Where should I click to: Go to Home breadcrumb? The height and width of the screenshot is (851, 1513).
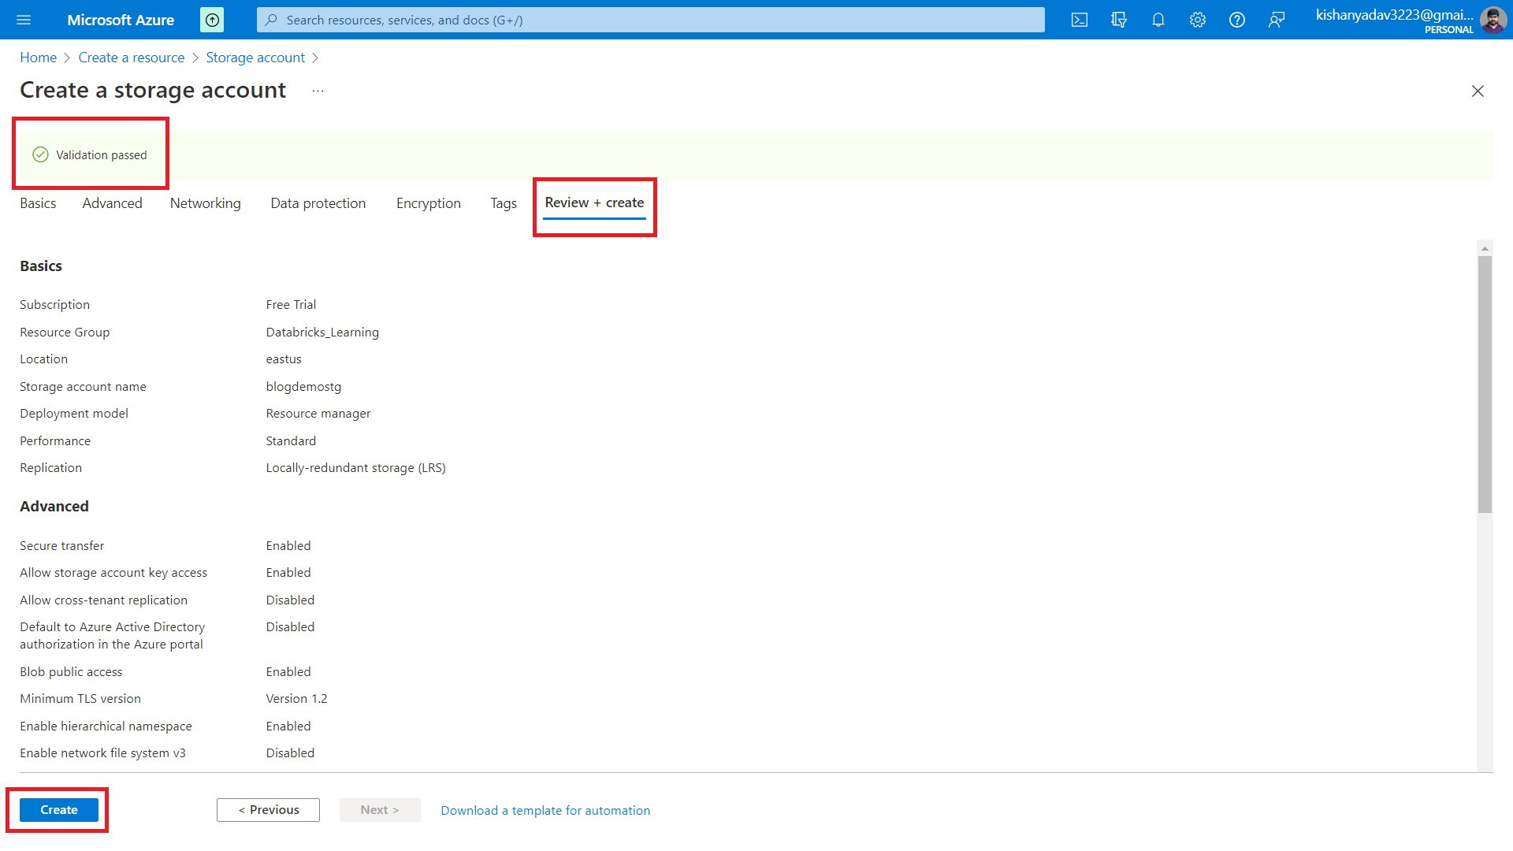tap(39, 58)
